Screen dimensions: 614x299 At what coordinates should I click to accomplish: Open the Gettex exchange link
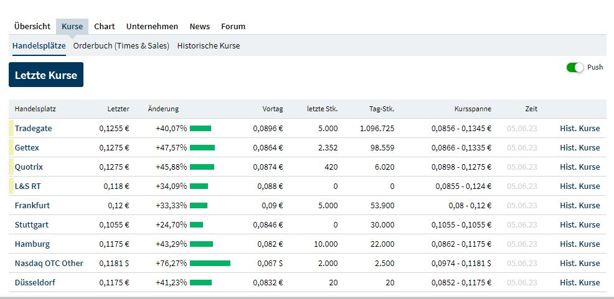(x=27, y=147)
